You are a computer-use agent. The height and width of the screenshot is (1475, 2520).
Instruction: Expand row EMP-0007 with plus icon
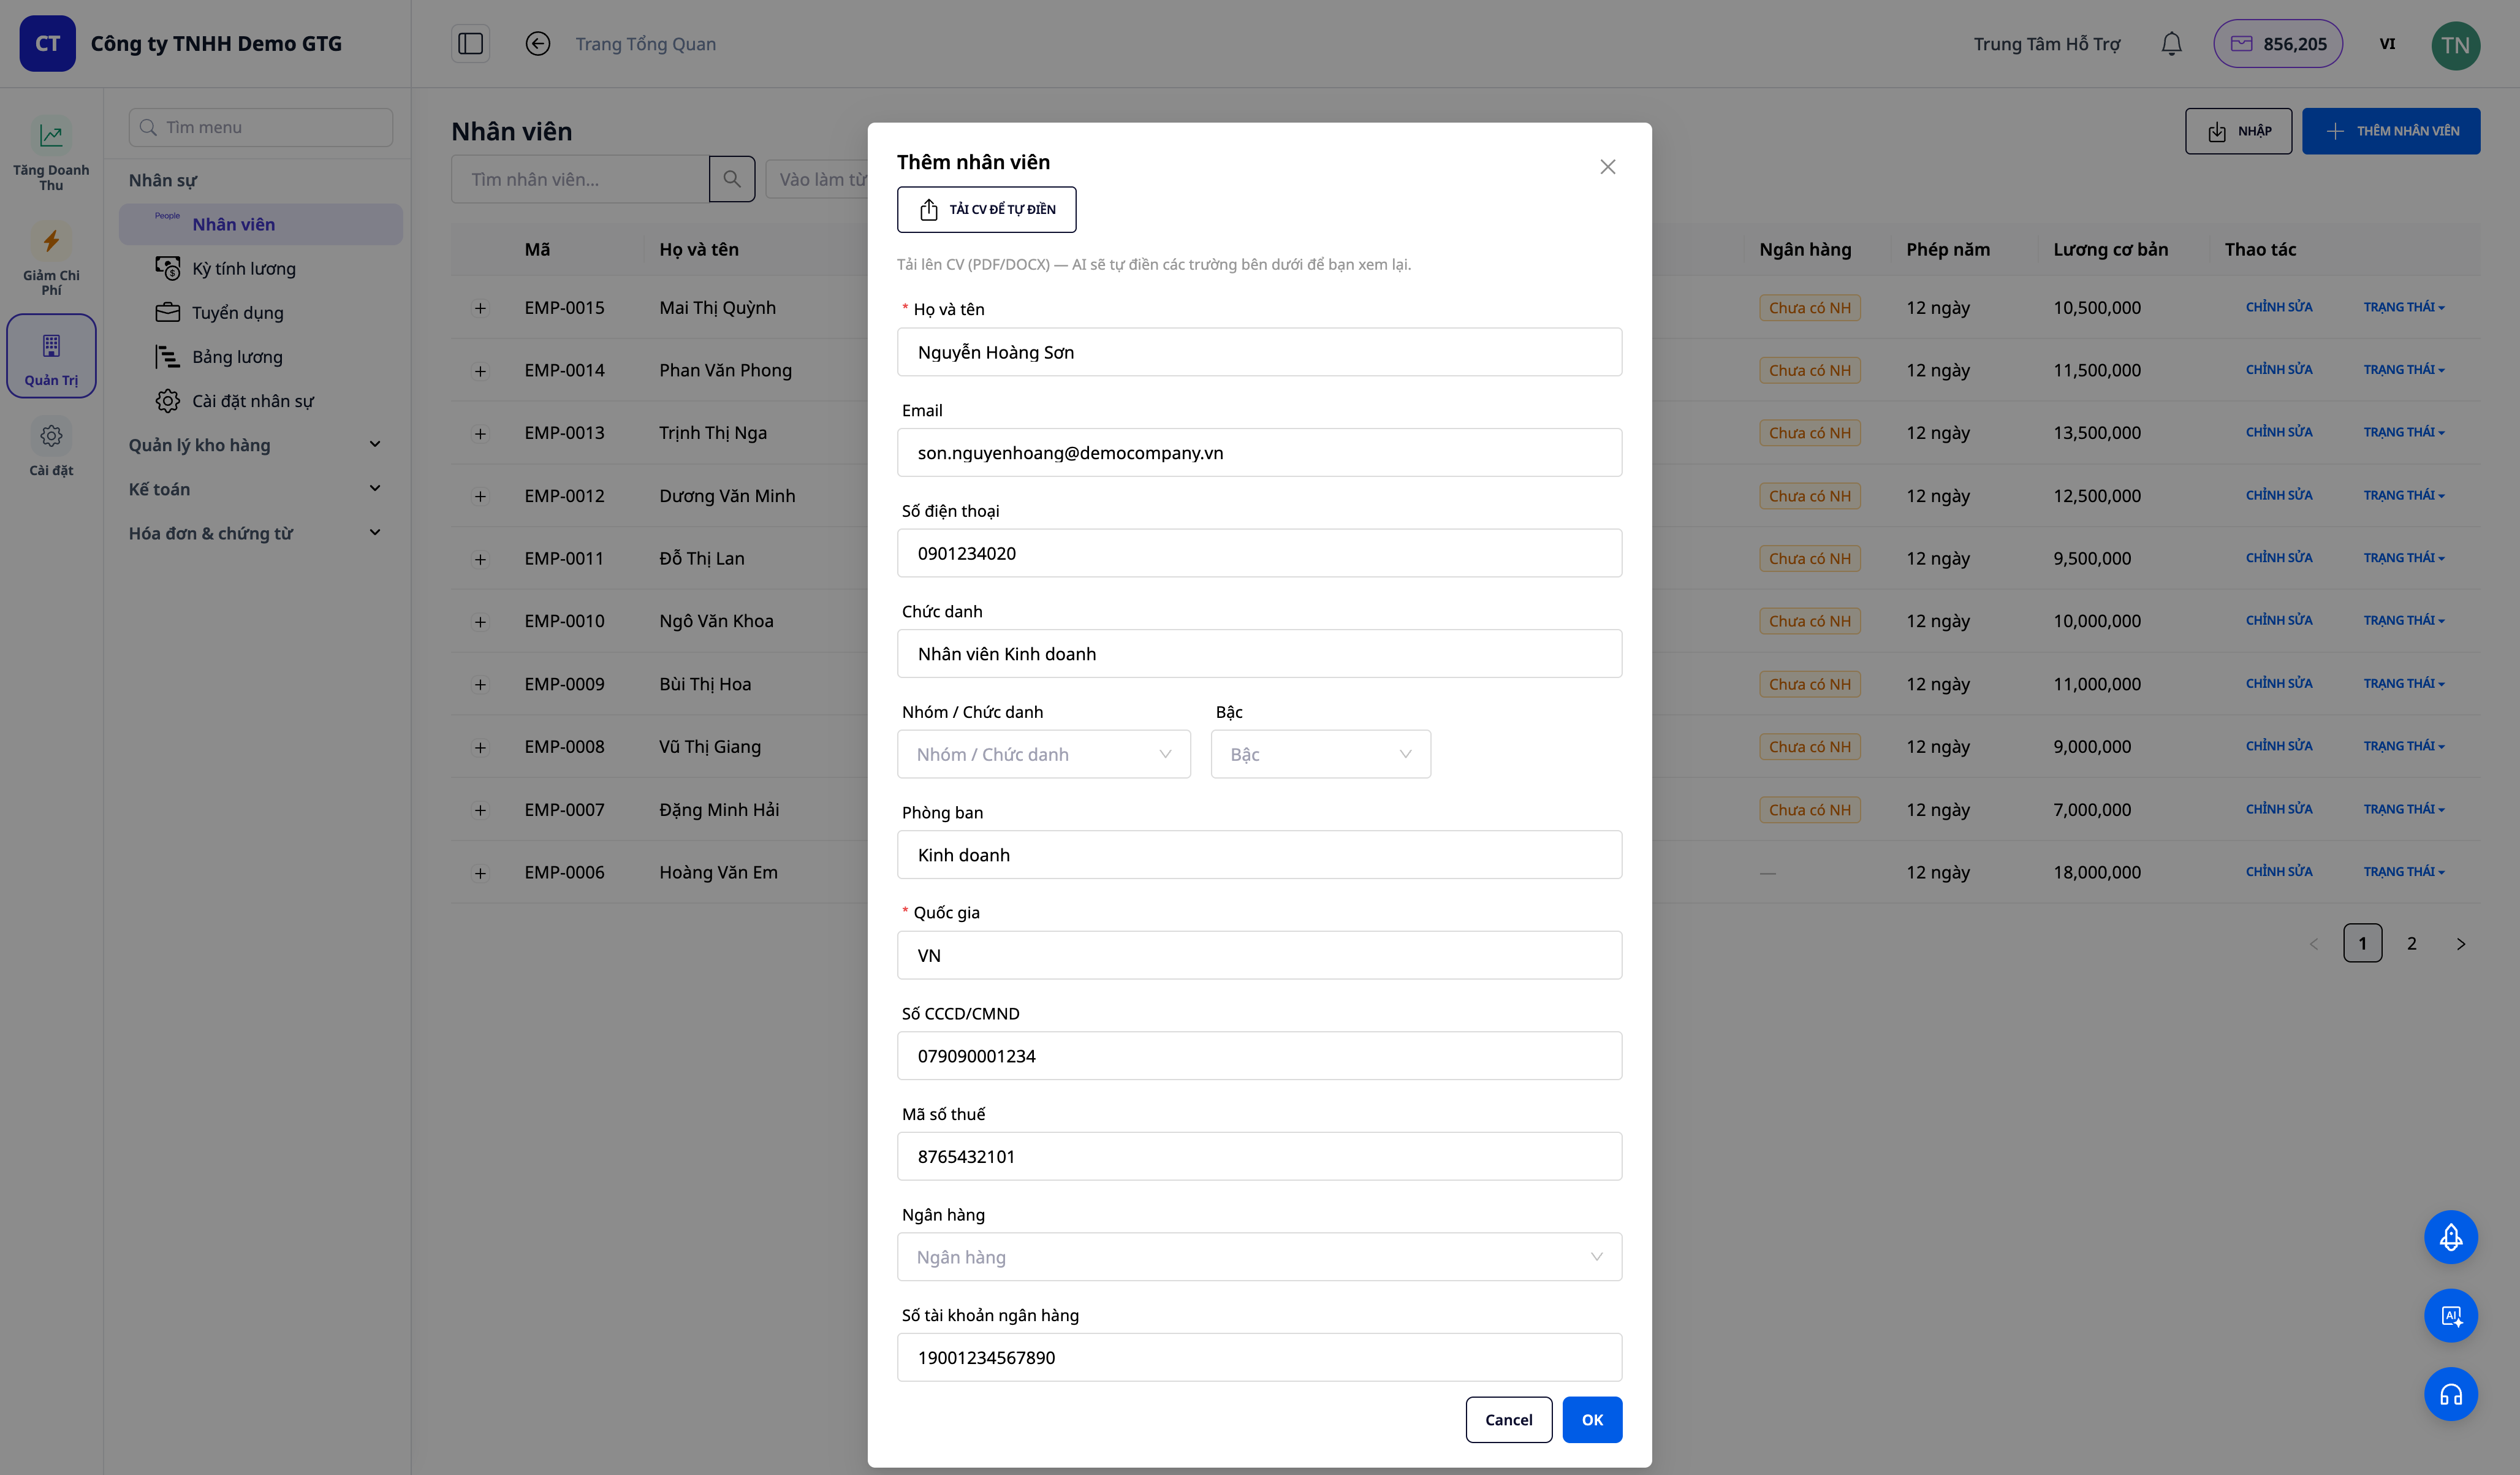pyautogui.click(x=480, y=810)
